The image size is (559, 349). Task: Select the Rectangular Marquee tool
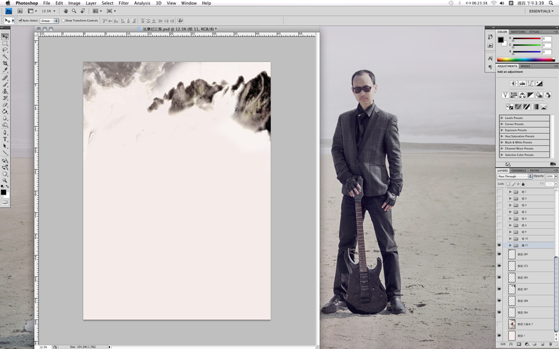tap(5, 43)
